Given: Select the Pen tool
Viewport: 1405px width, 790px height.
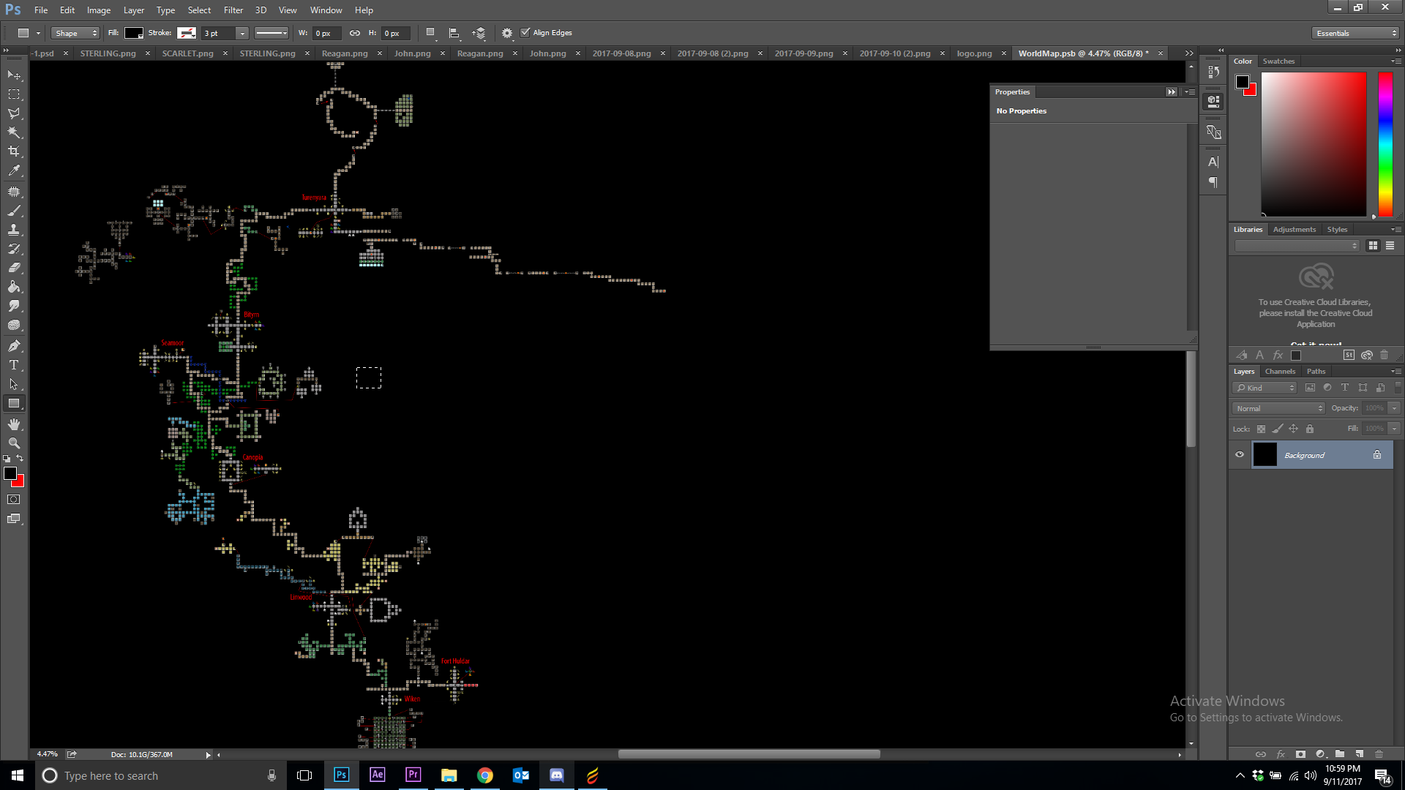Looking at the screenshot, I should pyautogui.click(x=14, y=345).
